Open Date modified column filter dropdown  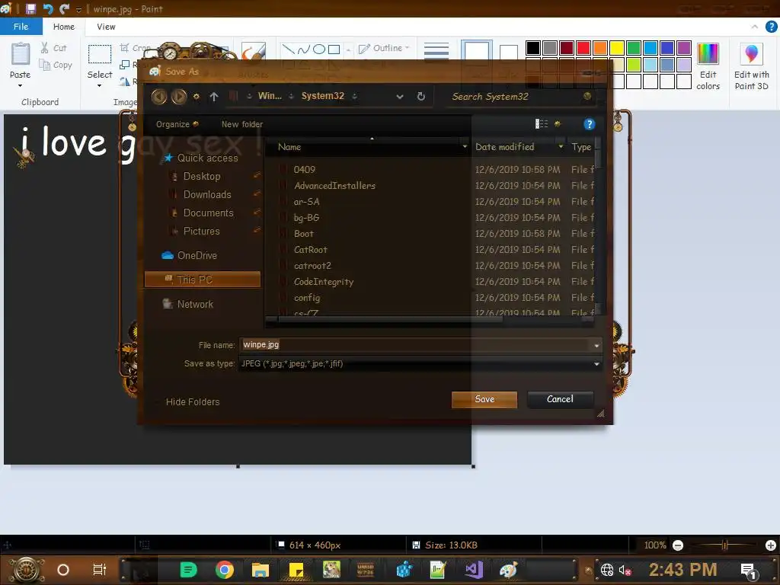pos(561,147)
